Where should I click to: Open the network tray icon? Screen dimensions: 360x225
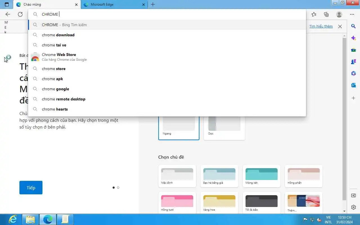pyautogui.click(x=312, y=220)
